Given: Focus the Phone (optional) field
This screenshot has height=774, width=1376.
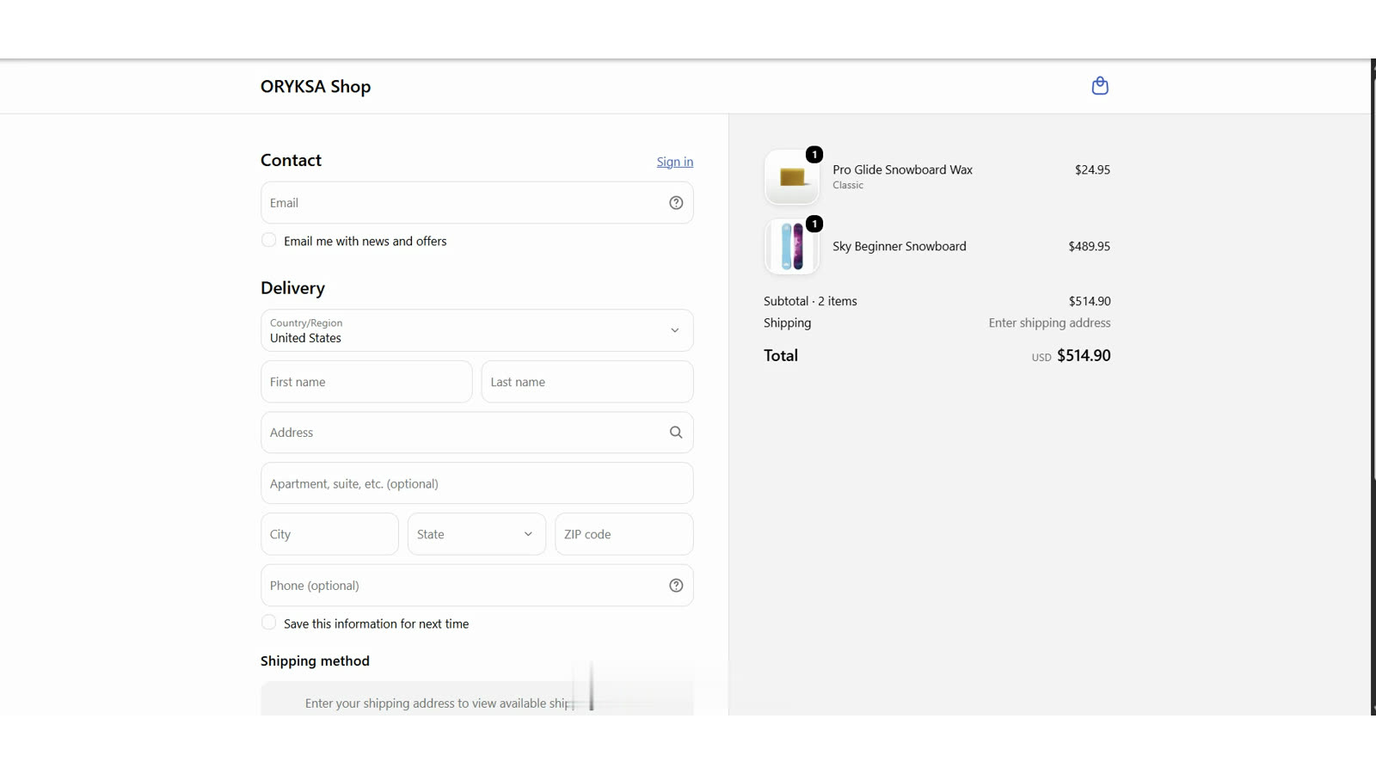Looking at the screenshot, I should [477, 586].
